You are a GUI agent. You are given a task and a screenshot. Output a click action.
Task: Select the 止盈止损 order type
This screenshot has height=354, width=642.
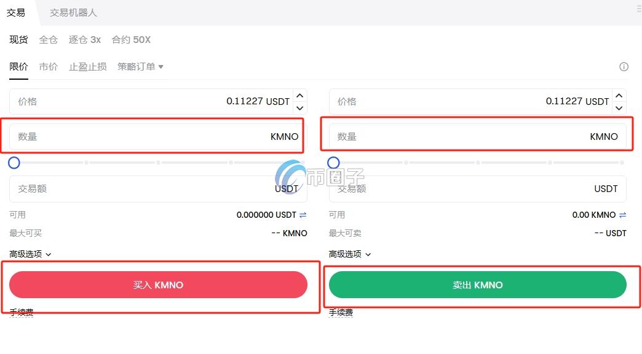pos(87,66)
